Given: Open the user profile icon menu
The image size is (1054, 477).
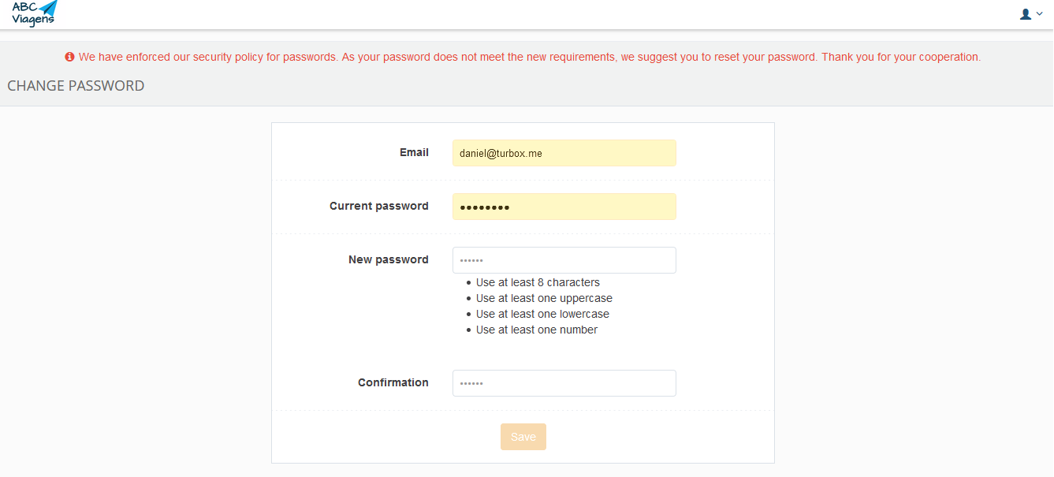Looking at the screenshot, I should [1026, 14].
